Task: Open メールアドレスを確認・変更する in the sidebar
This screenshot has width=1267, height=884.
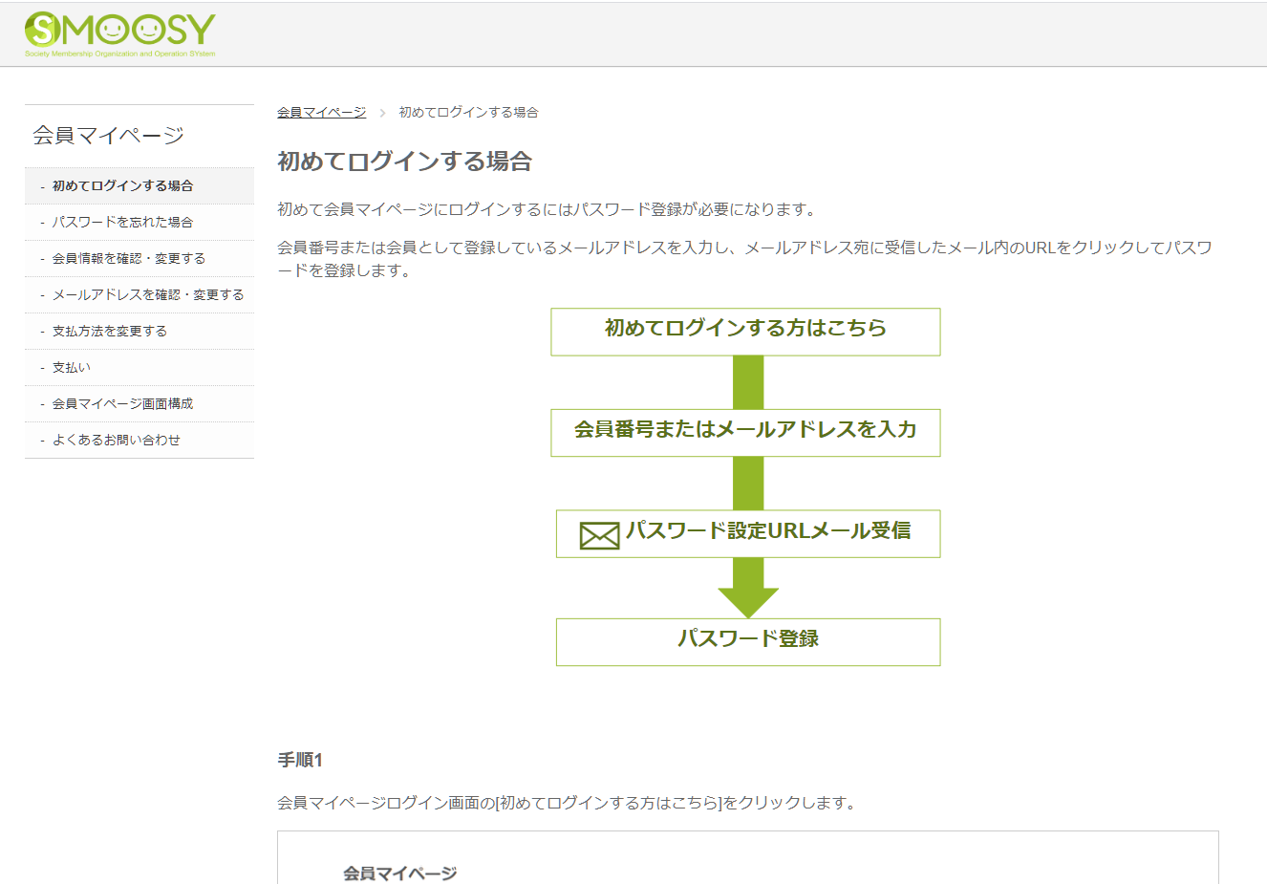Action: (x=140, y=294)
